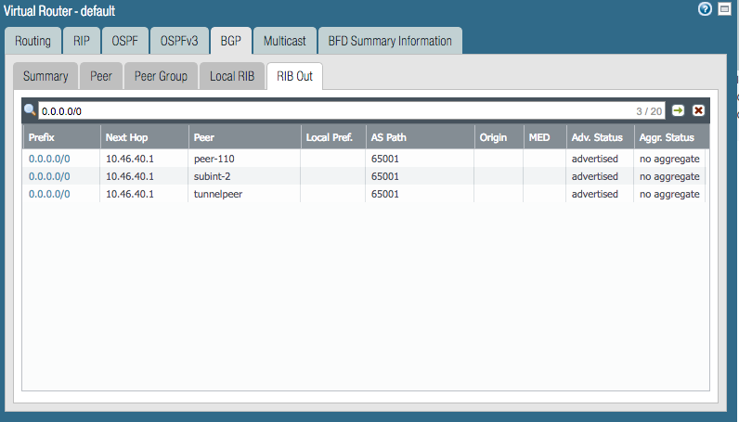This screenshot has height=422, width=739.
Task: Select the Multicast tab
Action: pyautogui.click(x=284, y=41)
